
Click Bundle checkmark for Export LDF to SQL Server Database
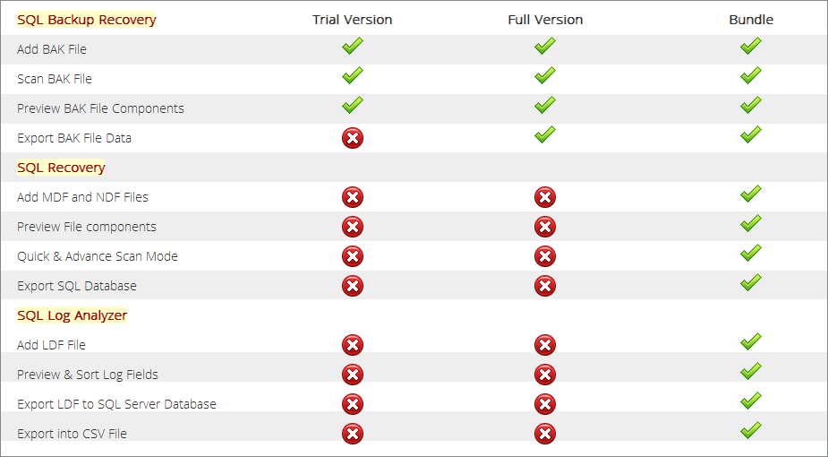point(751,401)
